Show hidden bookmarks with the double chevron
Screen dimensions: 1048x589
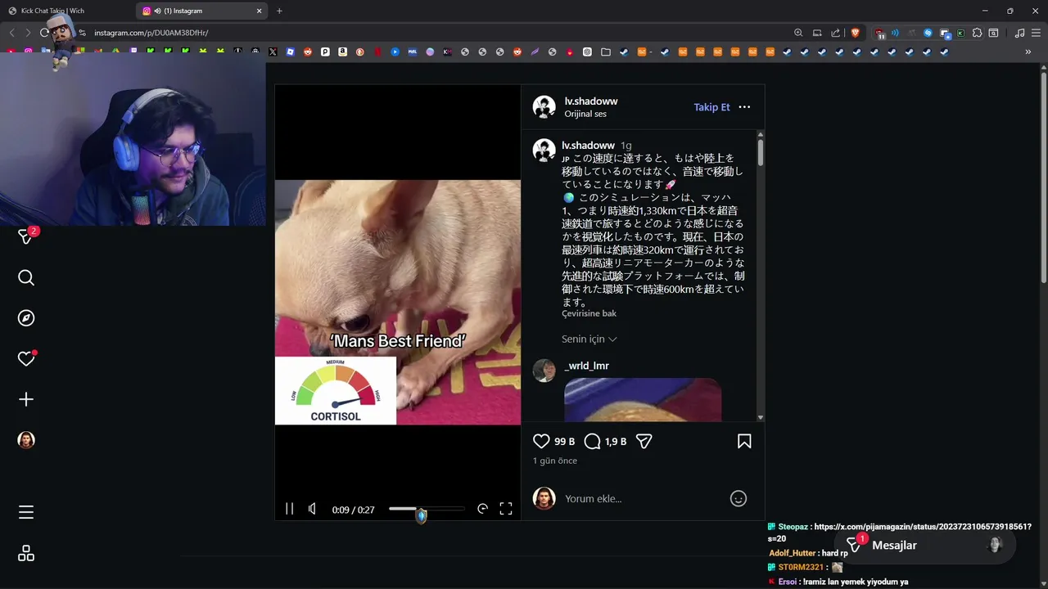1028,52
